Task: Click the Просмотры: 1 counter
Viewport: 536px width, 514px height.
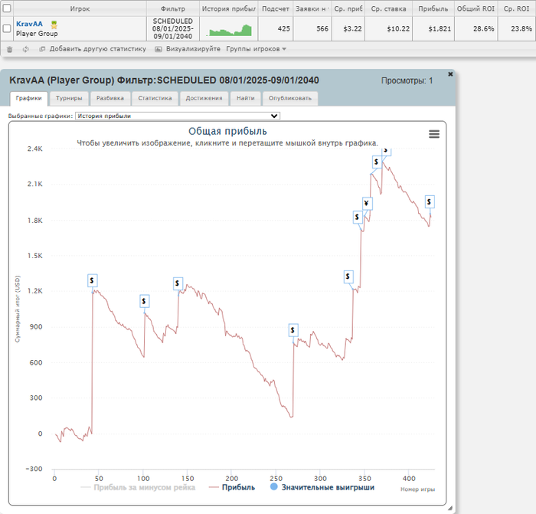Action: tap(407, 80)
